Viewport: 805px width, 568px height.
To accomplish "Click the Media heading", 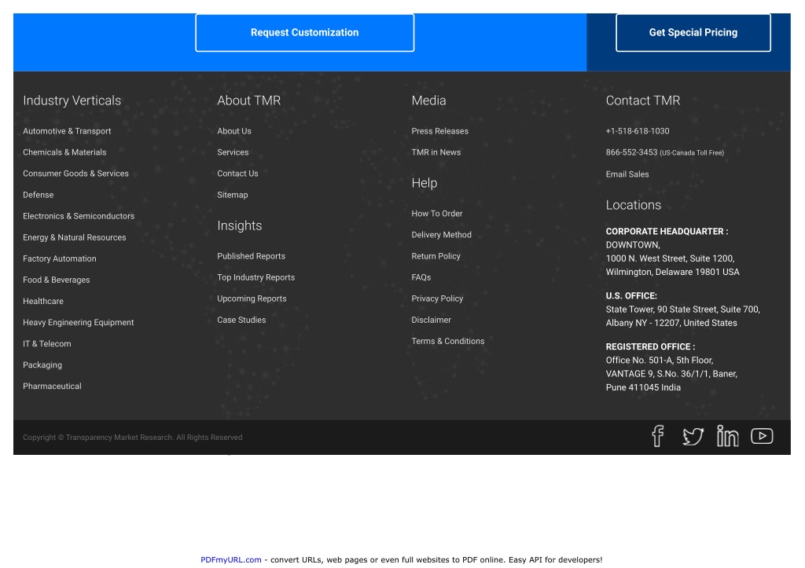I will click(x=428, y=101).
